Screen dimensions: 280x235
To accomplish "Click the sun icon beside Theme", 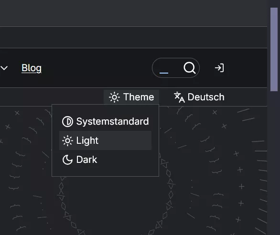I will [114, 97].
